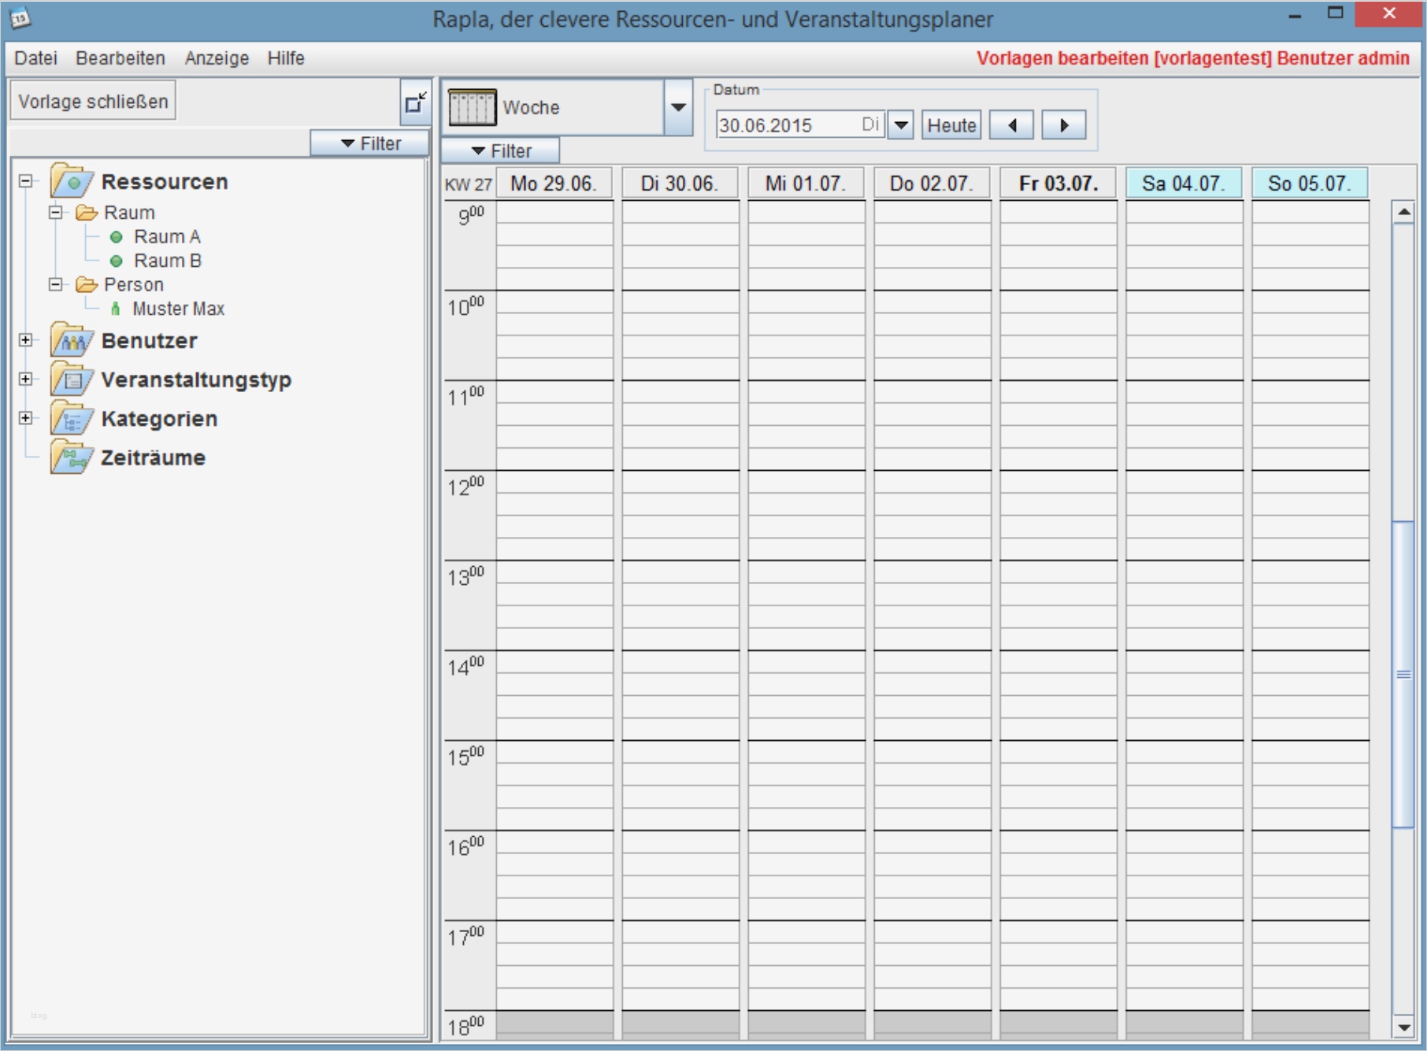Image resolution: width=1427 pixels, height=1051 pixels.
Task: Select the green Raum A resource icon
Action: pos(117,237)
